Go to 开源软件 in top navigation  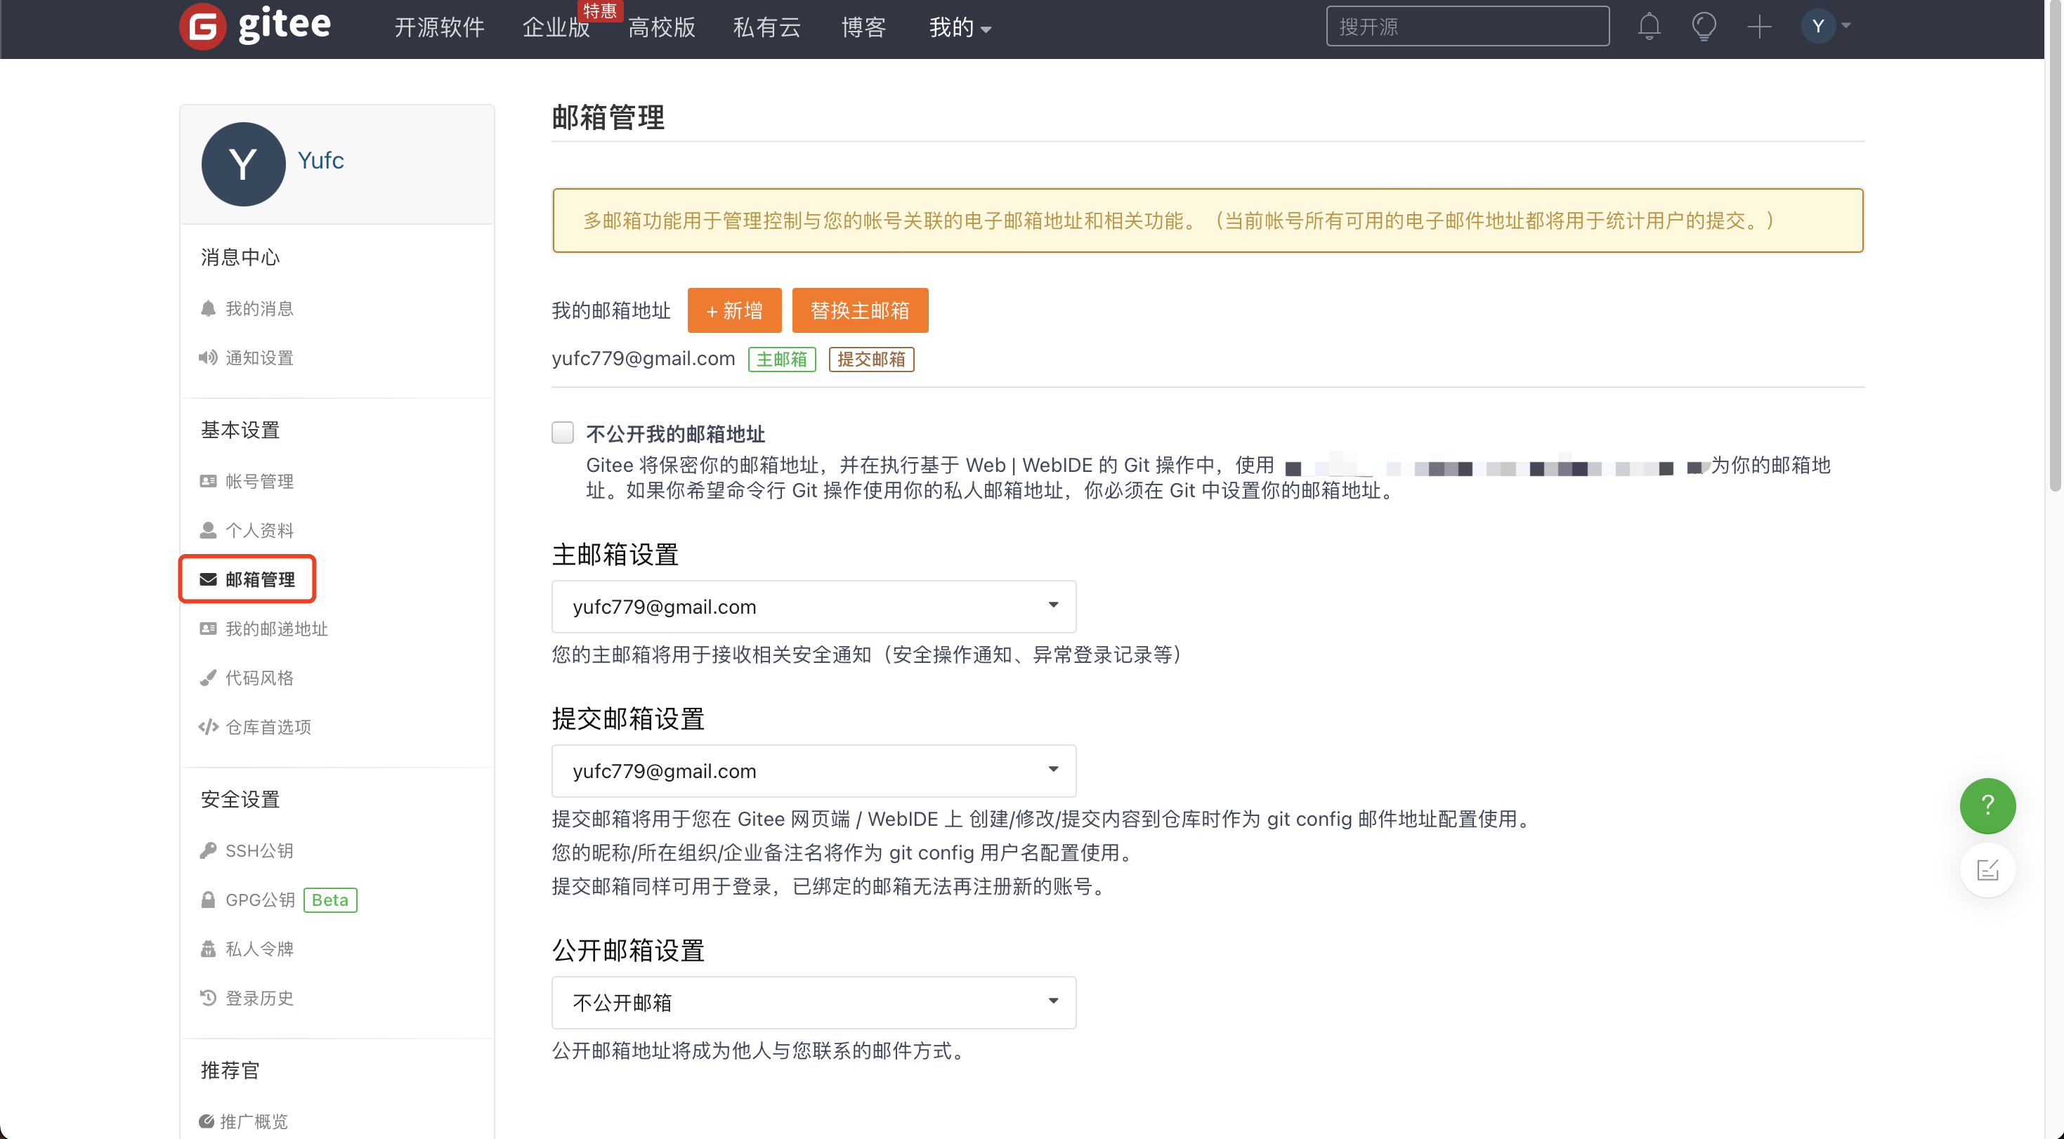tap(439, 27)
